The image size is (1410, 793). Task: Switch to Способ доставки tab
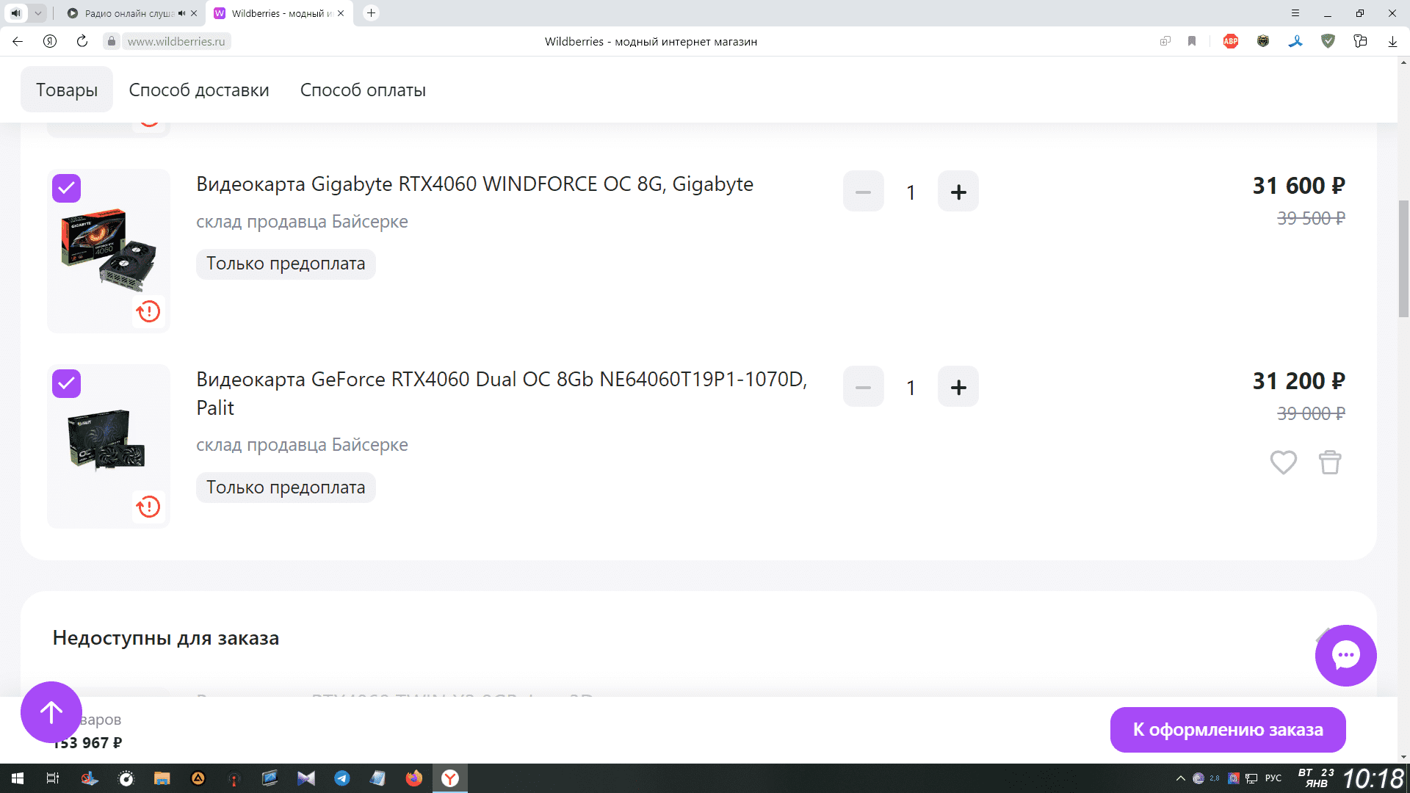[199, 90]
